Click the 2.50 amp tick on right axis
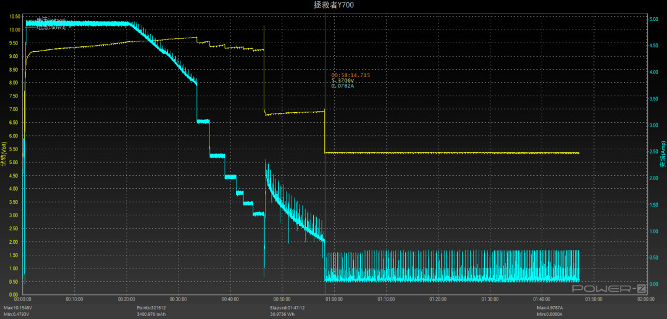This screenshot has width=667, height=319. pyautogui.click(x=653, y=152)
